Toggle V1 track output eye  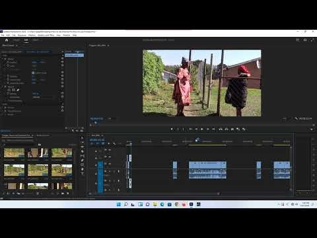pyautogui.click(x=110, y=164)
